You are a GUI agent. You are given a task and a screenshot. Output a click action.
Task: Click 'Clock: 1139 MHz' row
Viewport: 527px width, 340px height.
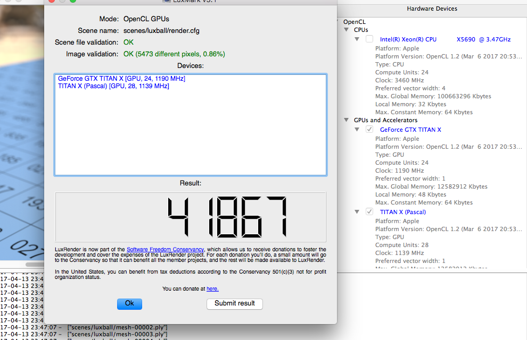[x=399, y=253]
